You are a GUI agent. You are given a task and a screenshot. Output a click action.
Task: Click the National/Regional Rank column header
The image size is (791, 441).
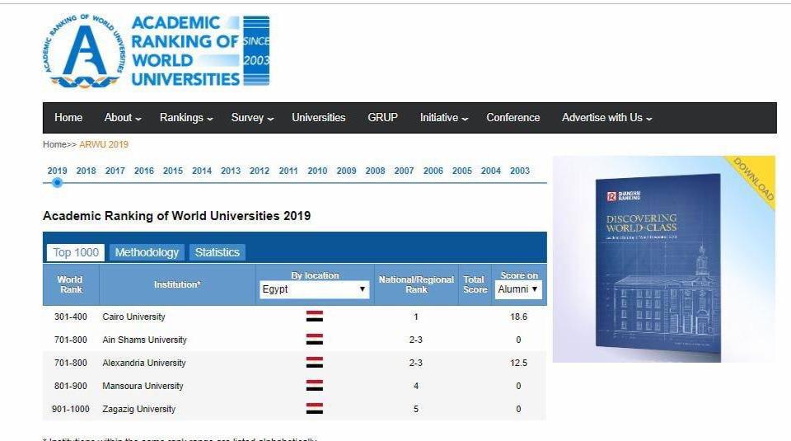point(416,284)
